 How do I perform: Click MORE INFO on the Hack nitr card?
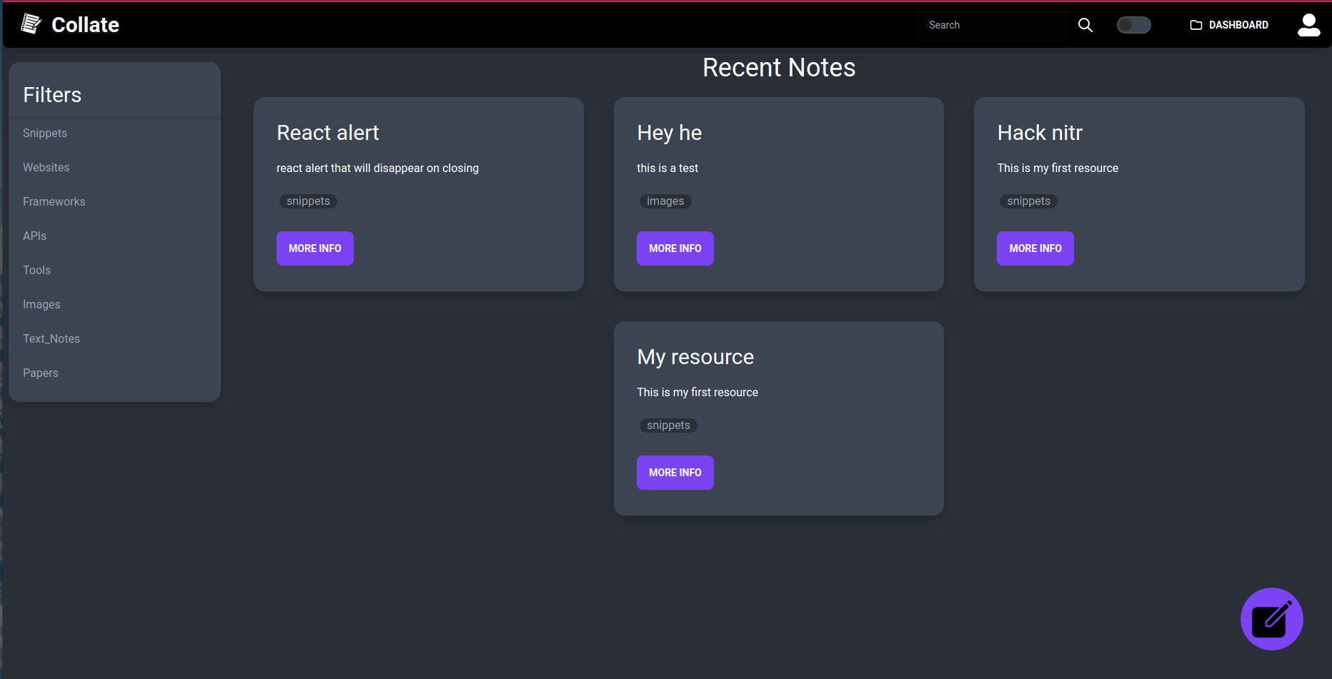tap(1035, 248)
